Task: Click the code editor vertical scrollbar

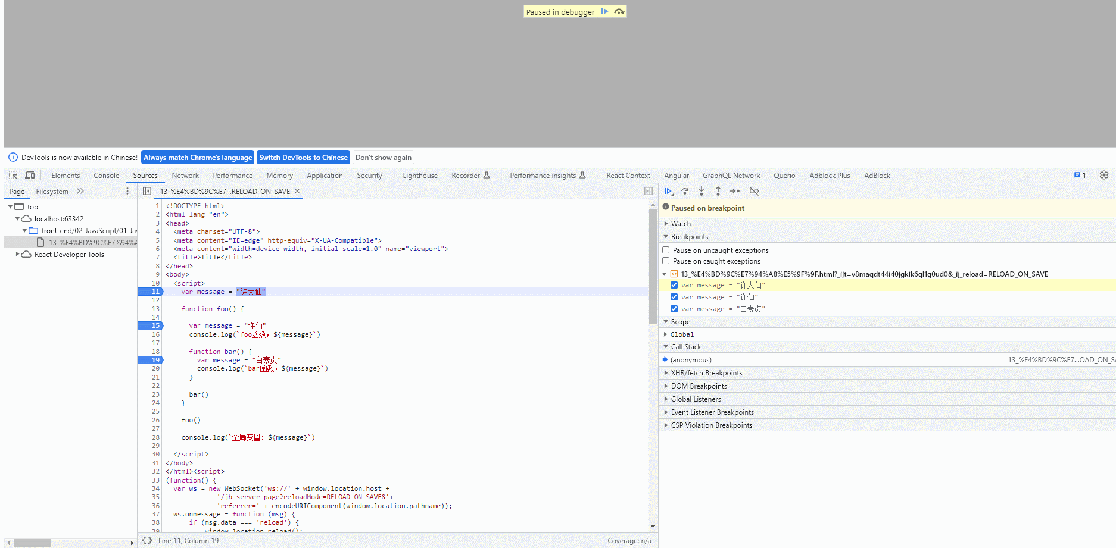Action: click(653, 268)
